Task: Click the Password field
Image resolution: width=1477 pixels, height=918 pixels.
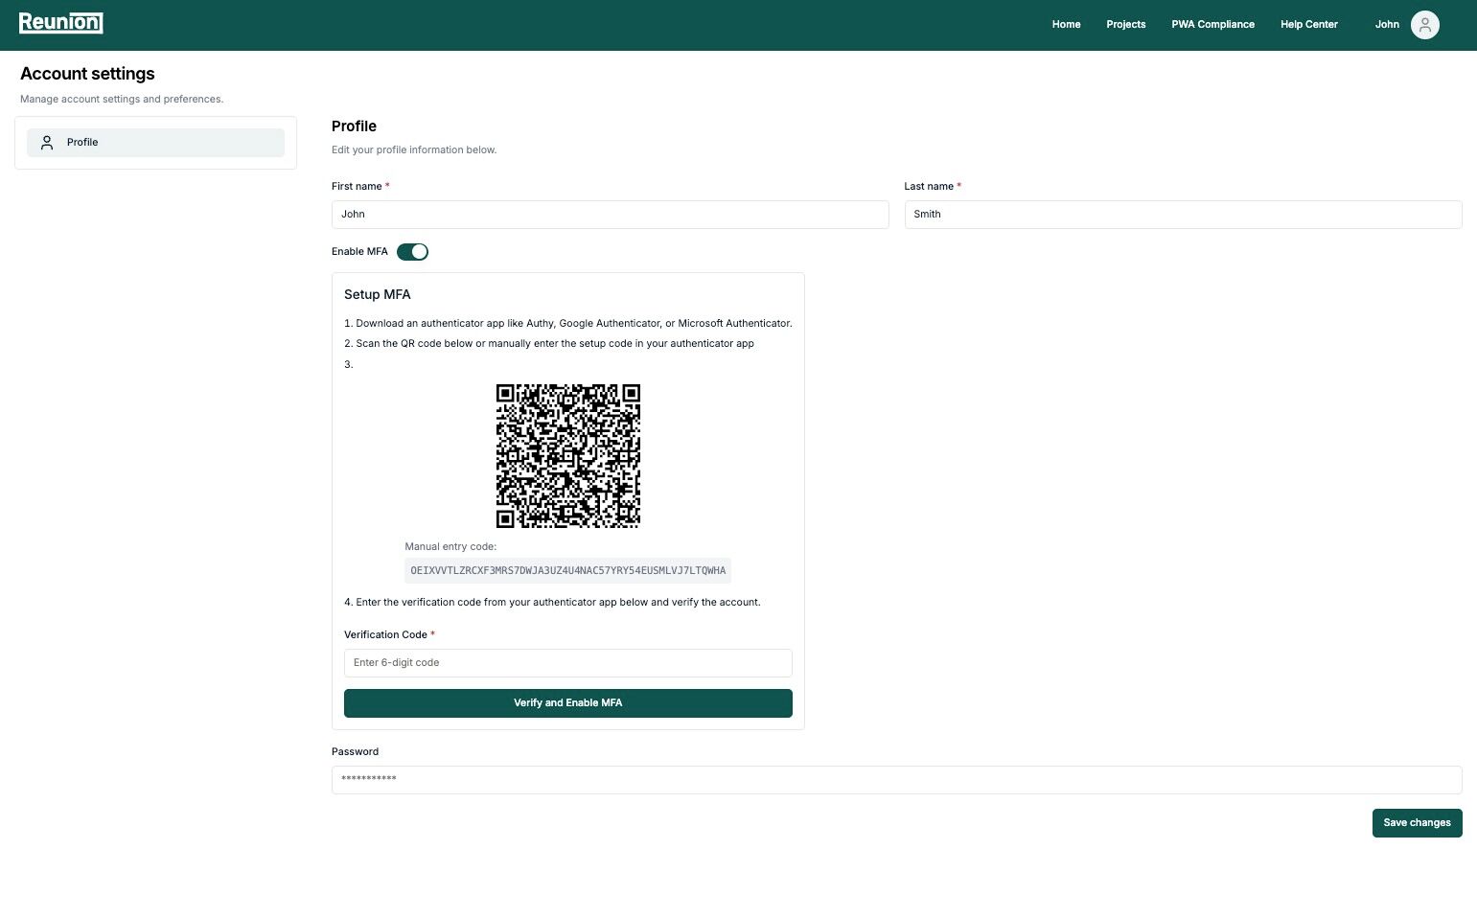Action: (x=897, y=780)
